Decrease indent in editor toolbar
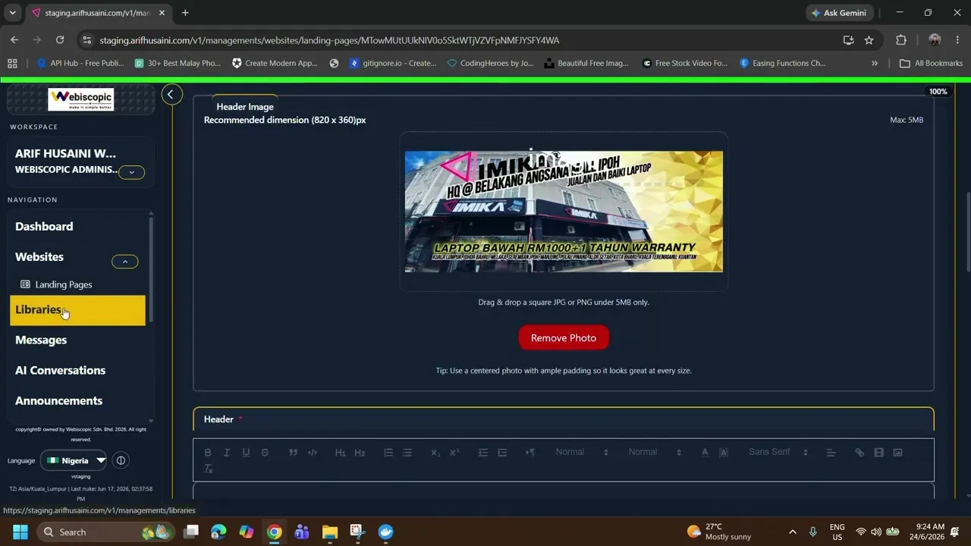The width and height of the screenshot is (971, 546). [482, 453]
